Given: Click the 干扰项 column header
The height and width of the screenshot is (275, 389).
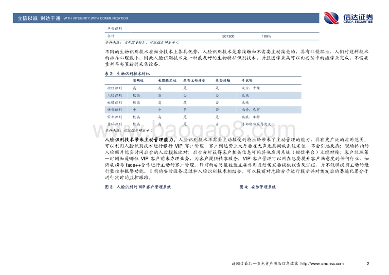Looking at the screenshot, I should [x=247, y=80].
